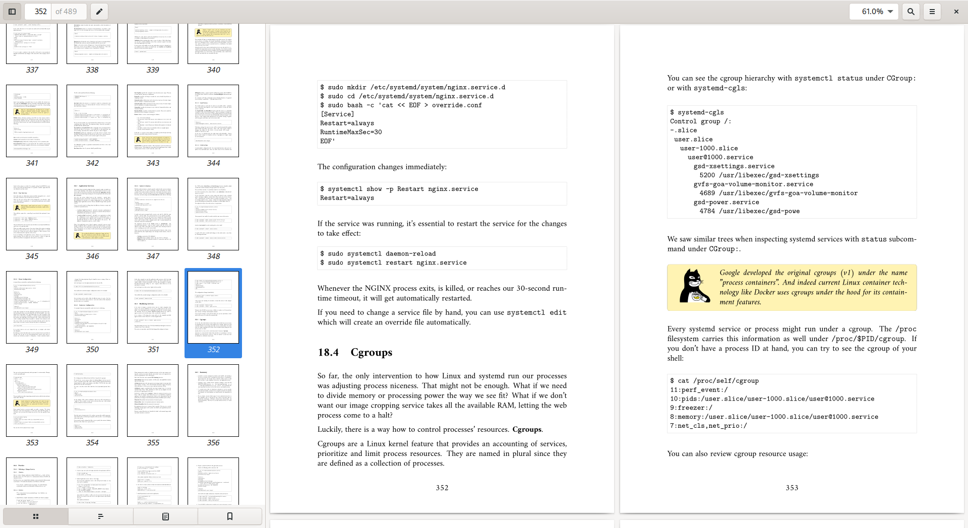Click page number 352 at page bottom
The height and width of the screenshot is (528, 968).
click(x=442, y=488)
